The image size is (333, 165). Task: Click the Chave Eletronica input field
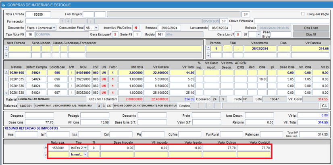[x=291, y=21]
